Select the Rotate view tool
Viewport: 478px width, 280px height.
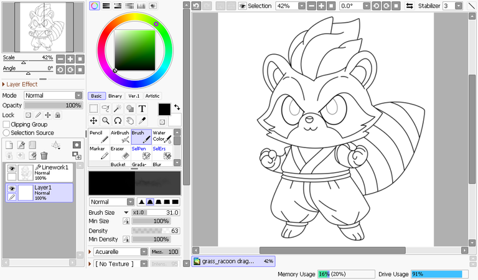(x=118, y=121)
